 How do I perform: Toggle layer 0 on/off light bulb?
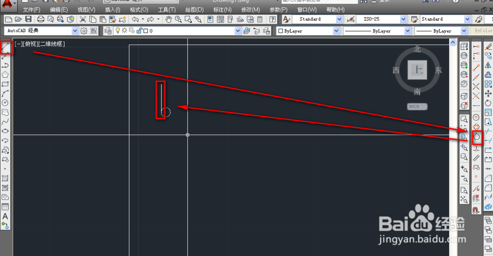(x=118, y=31)
